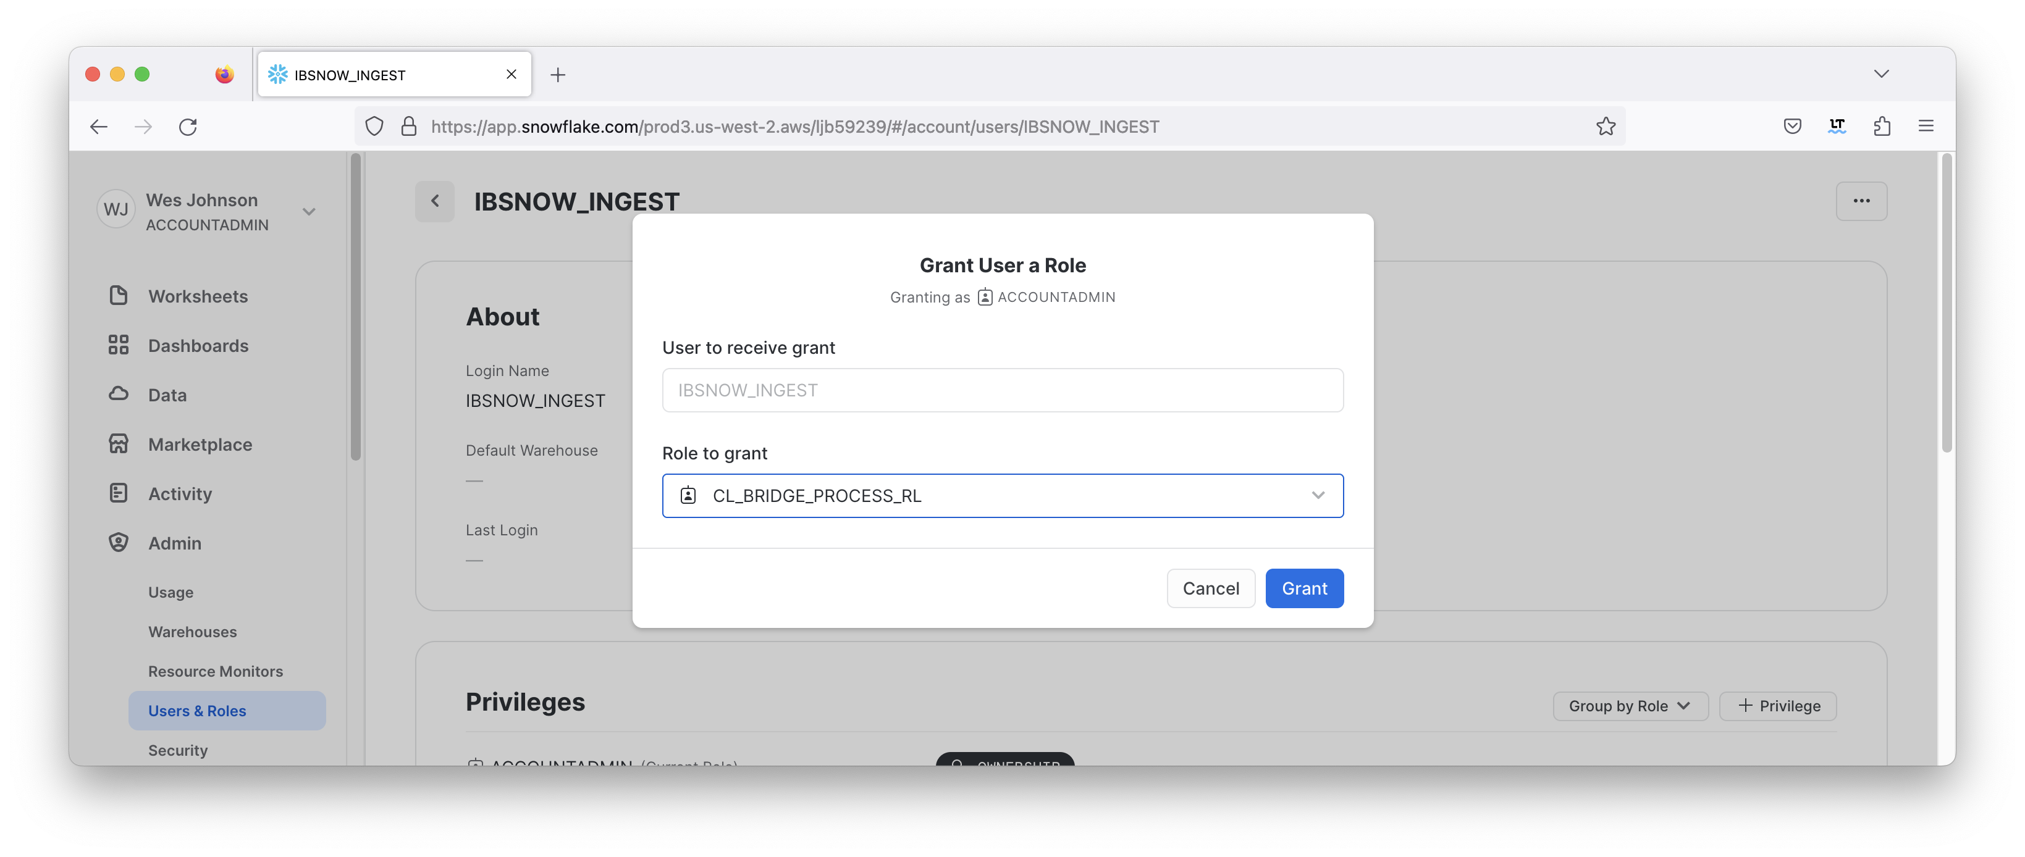Viewport: 2025px width, 857px height.
Task: Select the IBSNOW_INGEST browser tab
Action: (x=395, y=75)
